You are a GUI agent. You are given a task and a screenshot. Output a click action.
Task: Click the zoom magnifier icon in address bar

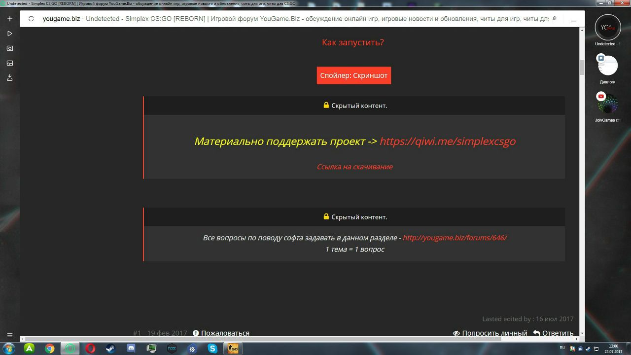click(554, 19)
